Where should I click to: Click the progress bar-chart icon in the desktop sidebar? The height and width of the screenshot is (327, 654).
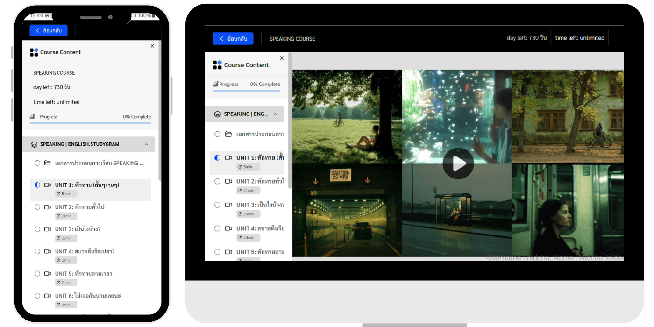(215, 84)
